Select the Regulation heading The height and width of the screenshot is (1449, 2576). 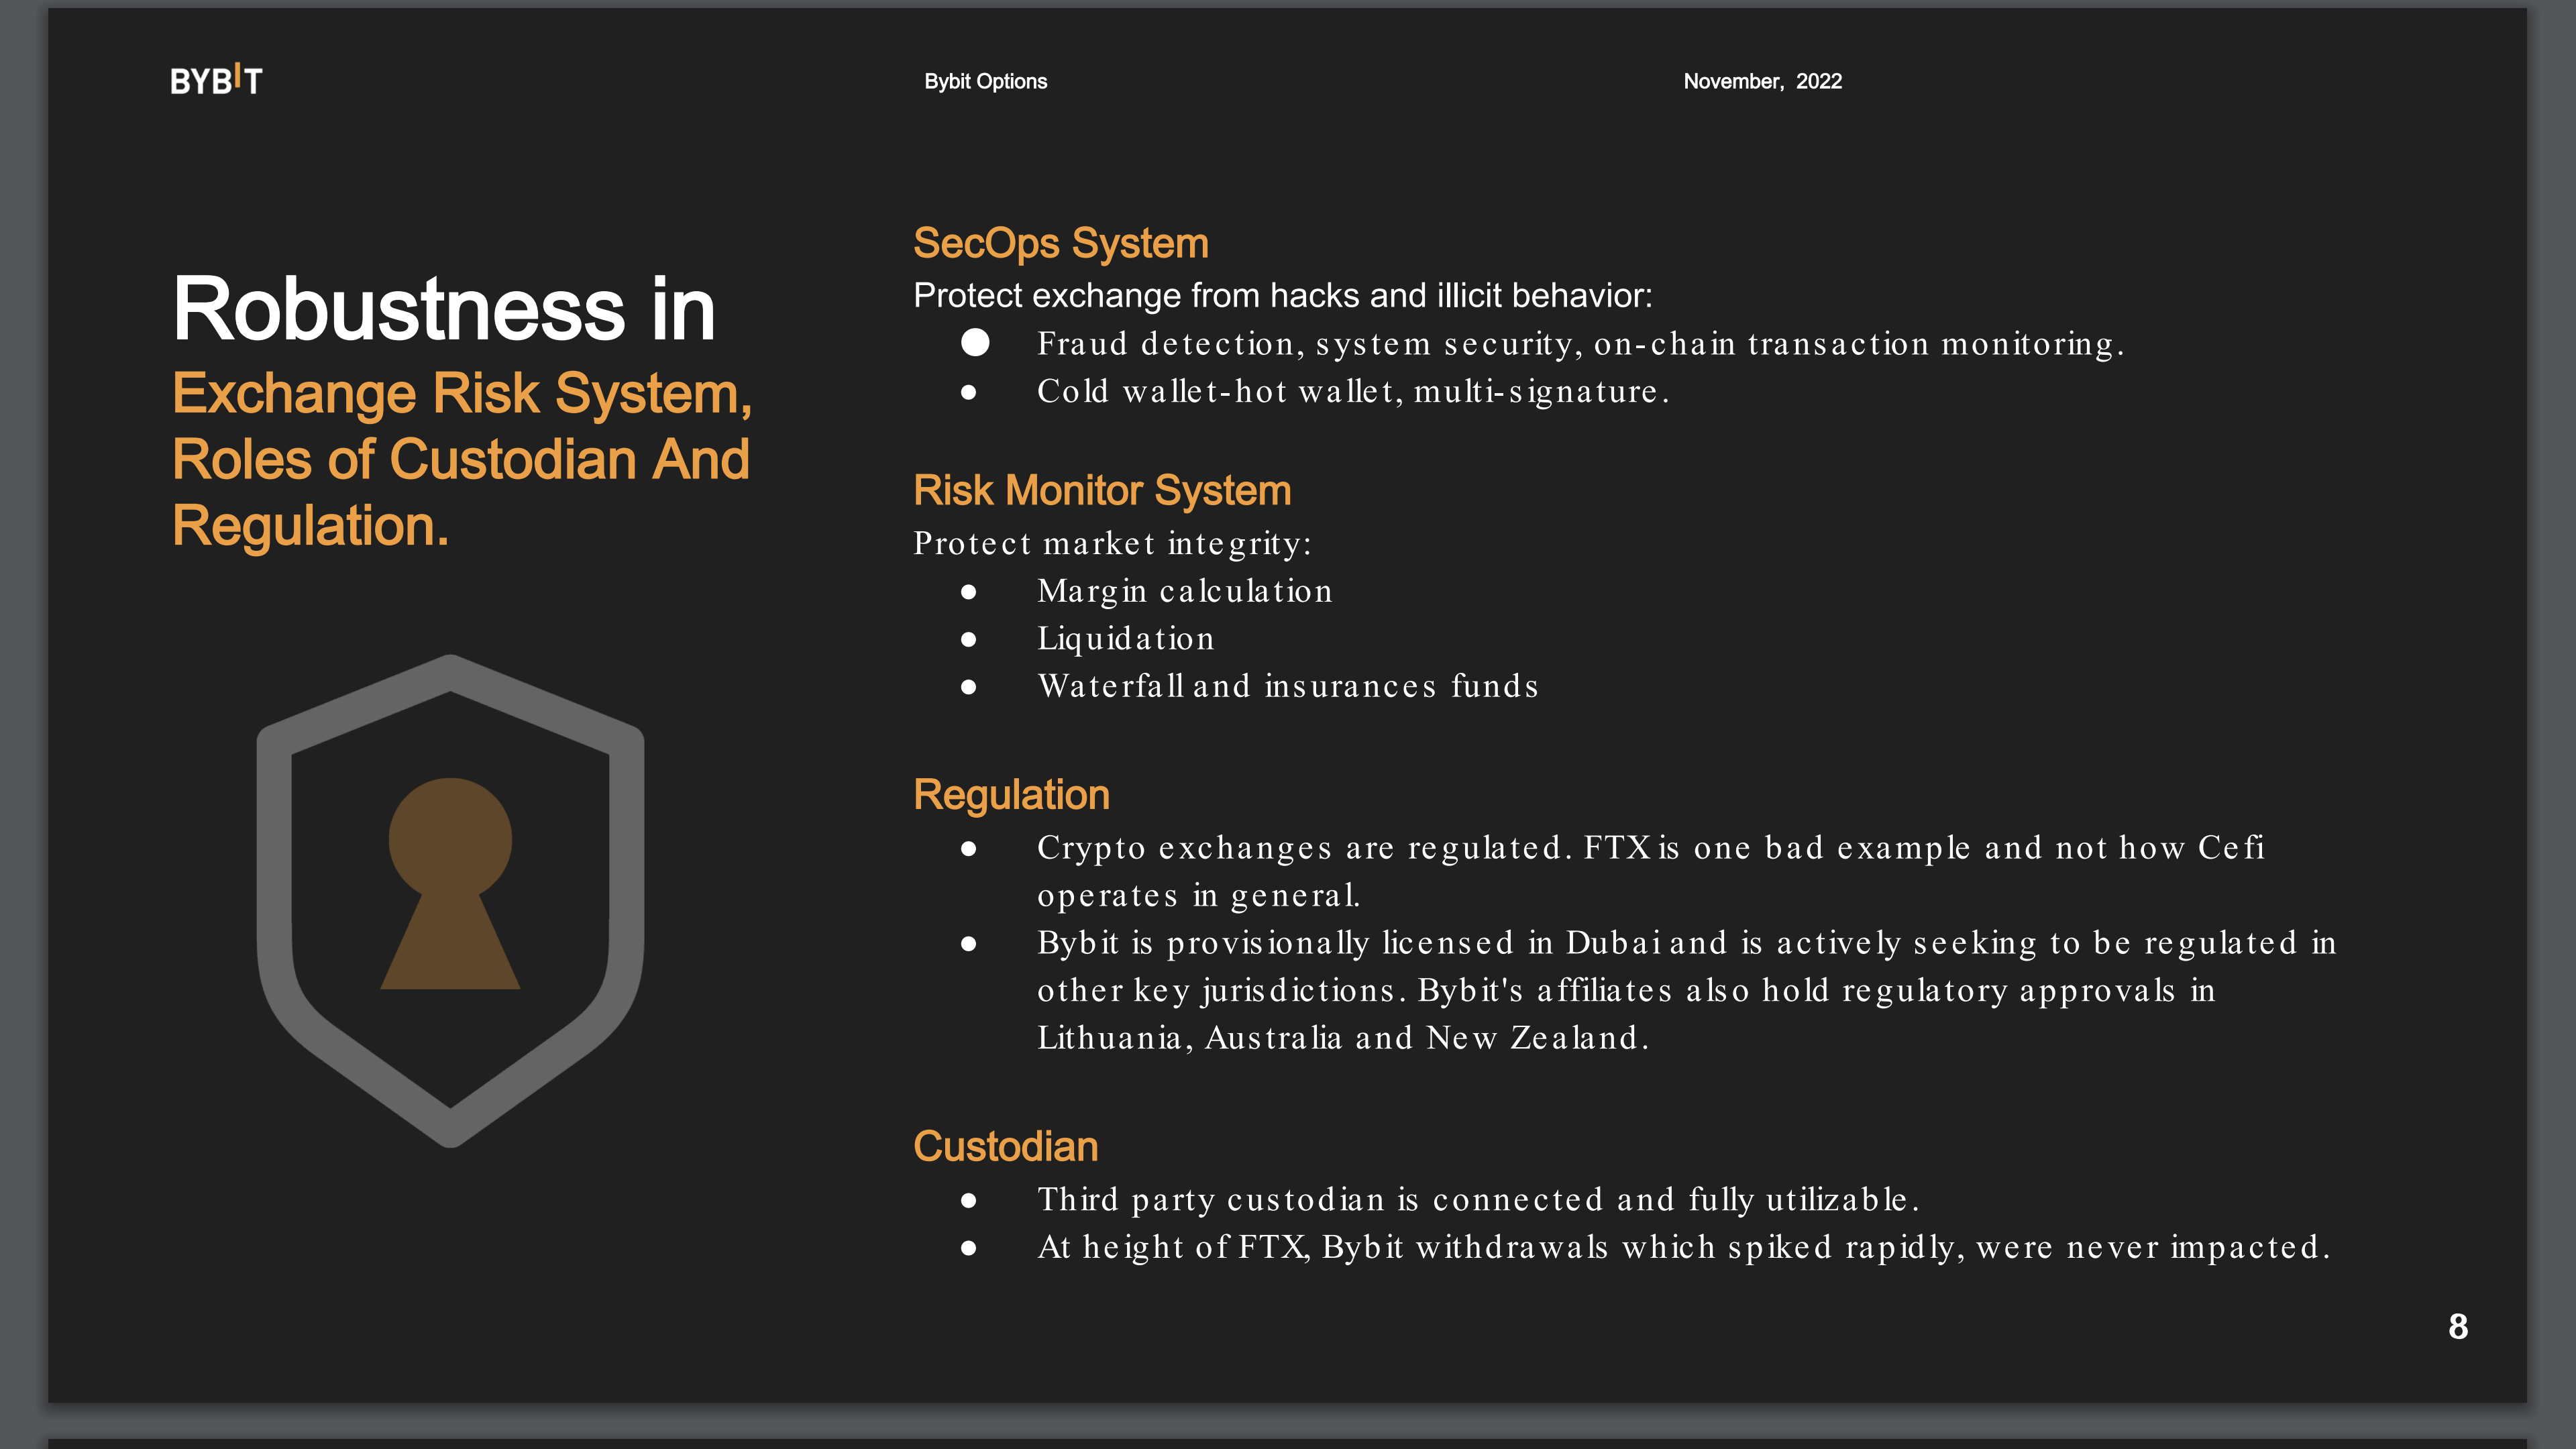[1011, 796]
